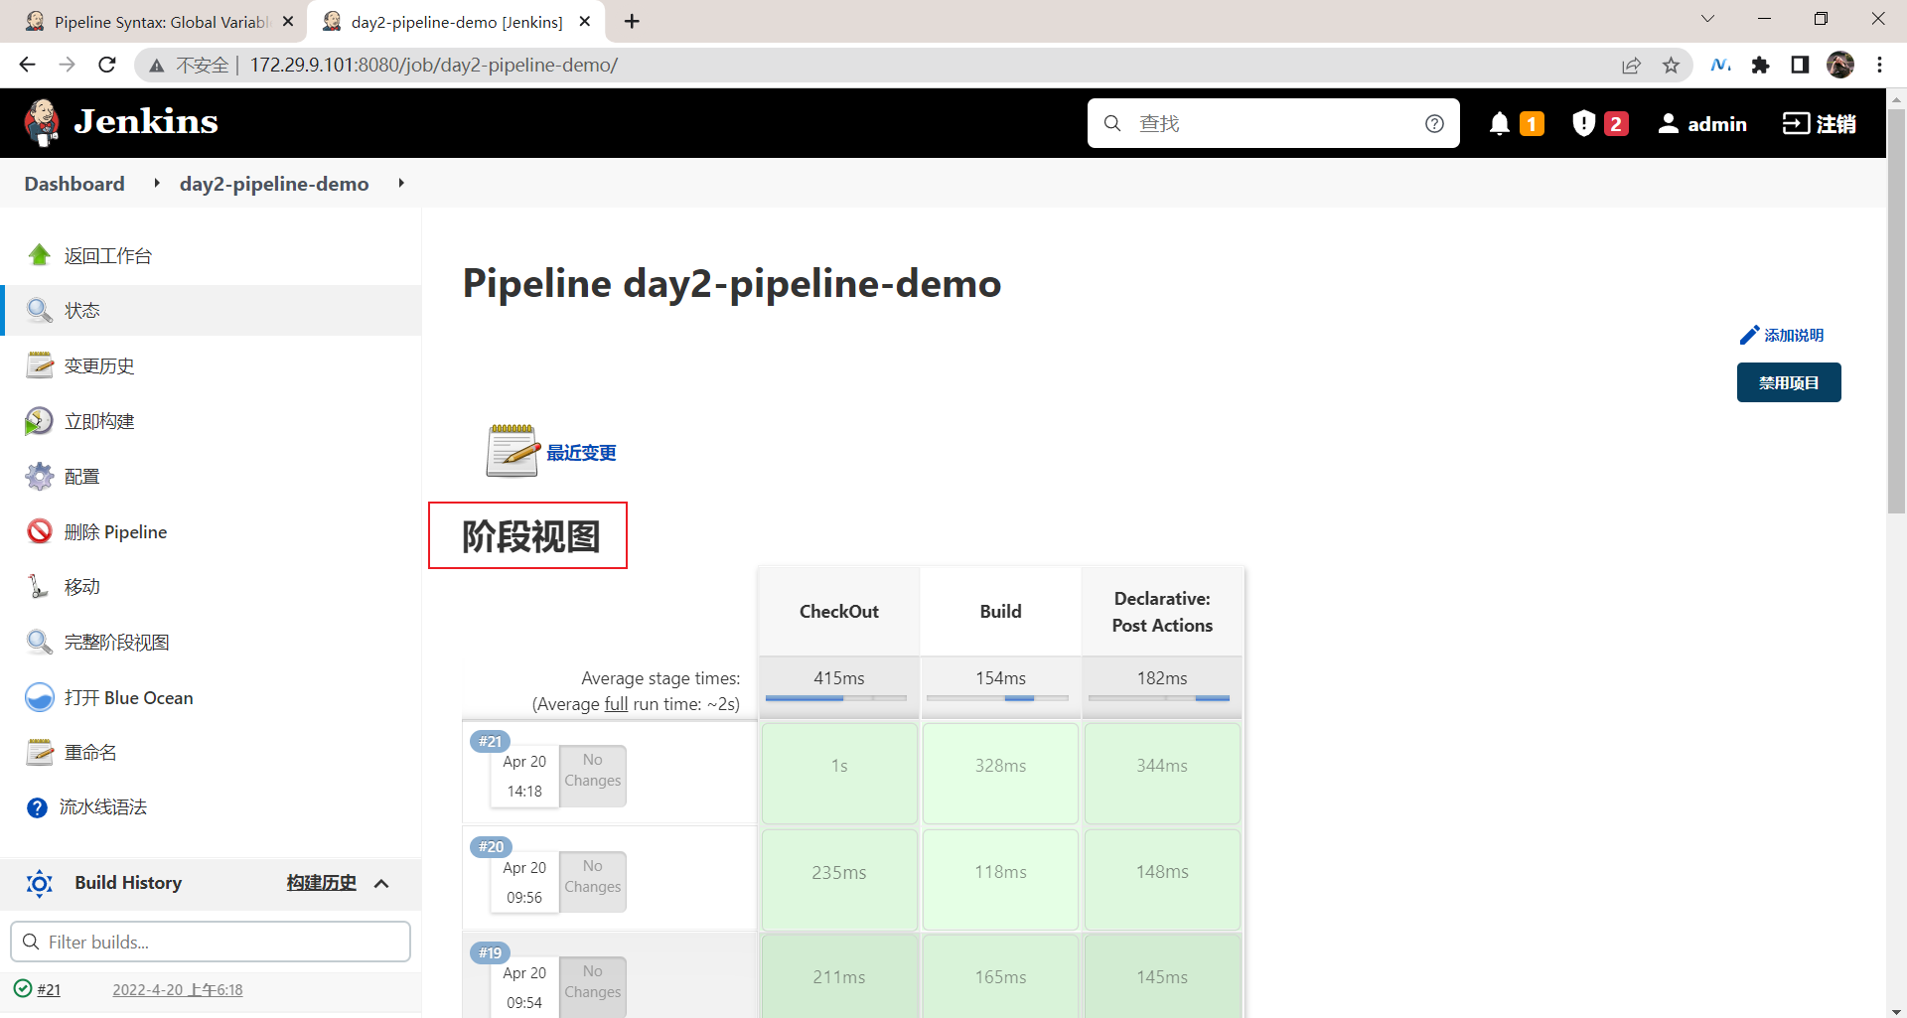Click the logout 注销 icon
Image resolution: width=1907 pixels, height=1018 pixels.
[x=1796, y=123]
